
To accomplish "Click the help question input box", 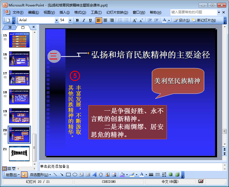I will point(194,12).
